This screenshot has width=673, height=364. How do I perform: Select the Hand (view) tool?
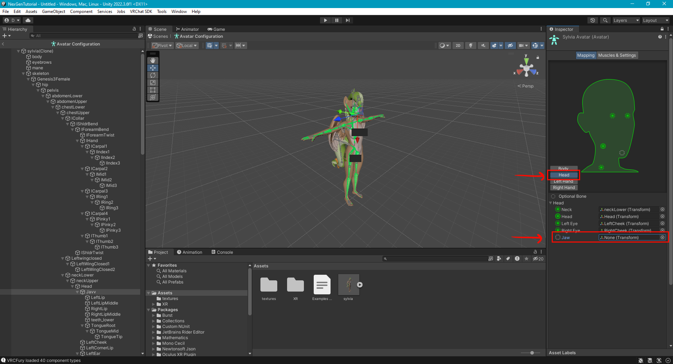click(153, 61)
